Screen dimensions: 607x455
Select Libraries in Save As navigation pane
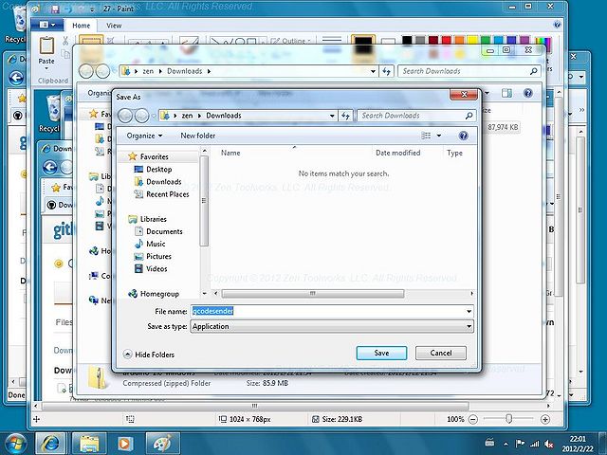click(x=154, y=219)
